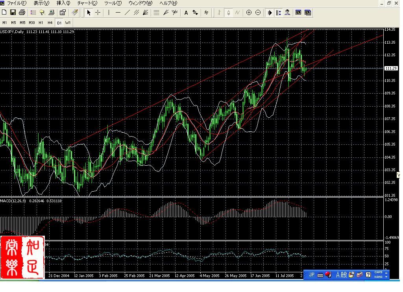Open the 挿入(I) menu
This screenshot has height=292, width=403.
(63, 3)
